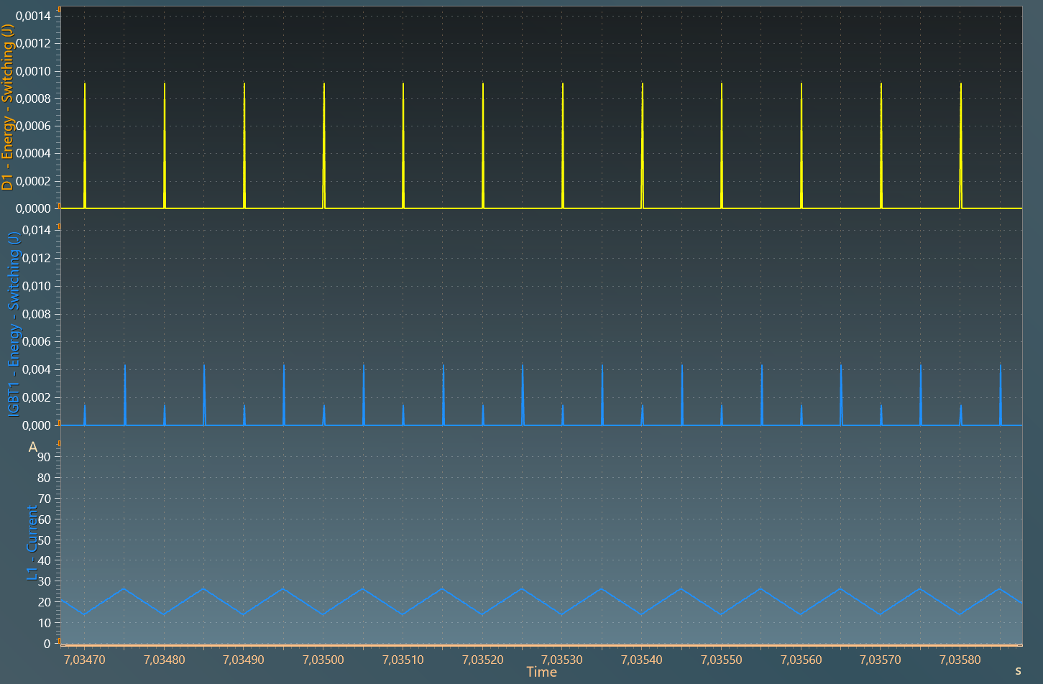Viewport: 1043px width, 684px height.
Task: Click the "7,03530" time tick label
Action: click(x=562, y=659)
